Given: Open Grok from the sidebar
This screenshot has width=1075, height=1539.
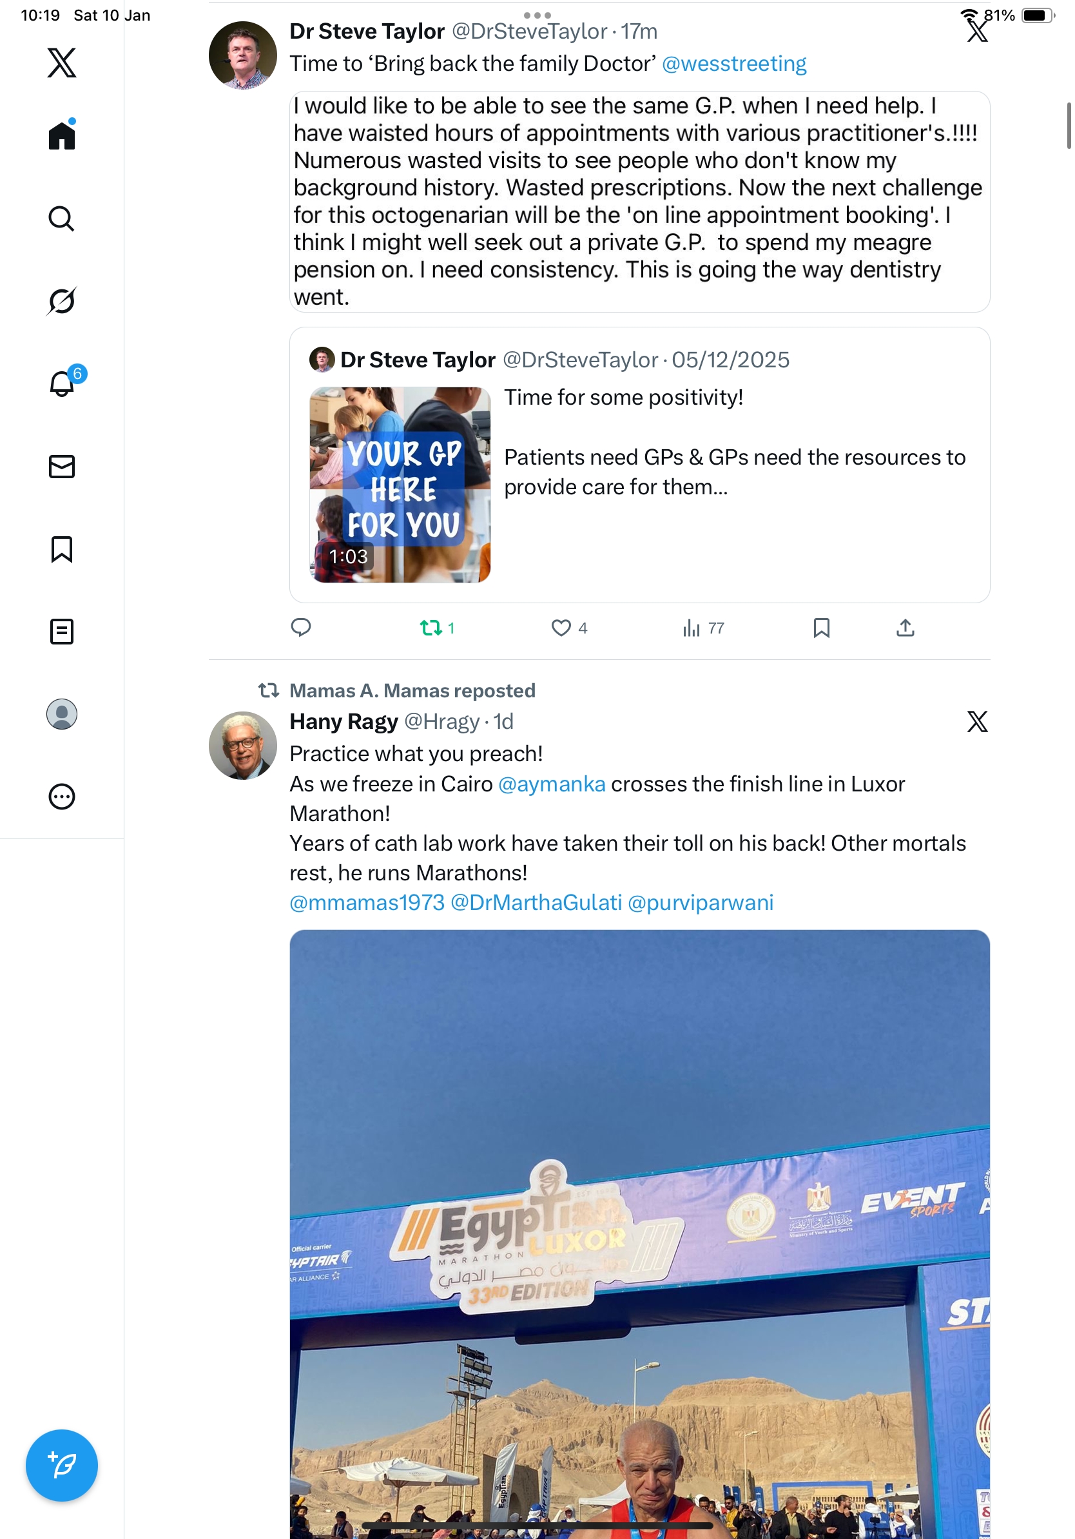Looking at the screenshot, I should pyautogui.click(x=62, y=301).
